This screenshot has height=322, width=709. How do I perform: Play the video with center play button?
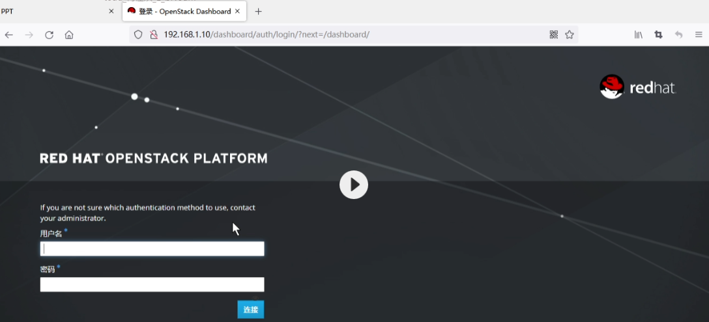tap(354, 185)
